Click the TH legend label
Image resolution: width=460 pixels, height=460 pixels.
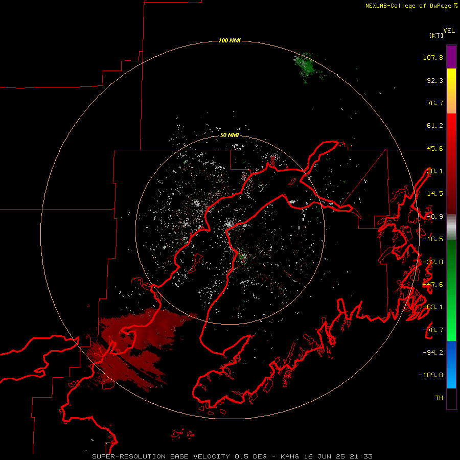pyautogui.click(x=439, y=398)
